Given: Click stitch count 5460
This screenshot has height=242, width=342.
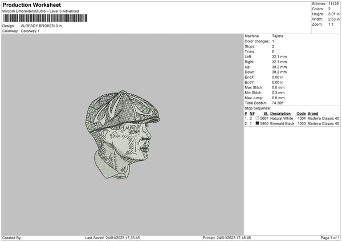Looking at the screenshot, I should (264, 124).
